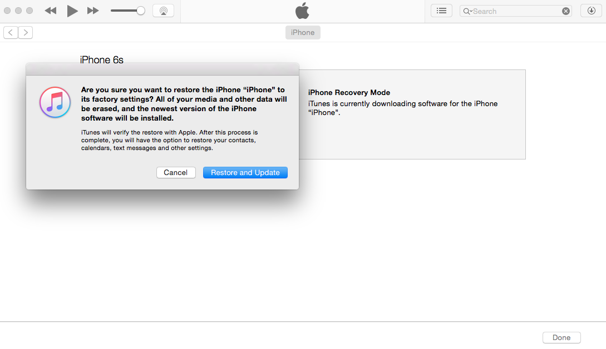Click the red close window button
Screen dimensions: 606x349
[x=7, y=11]
